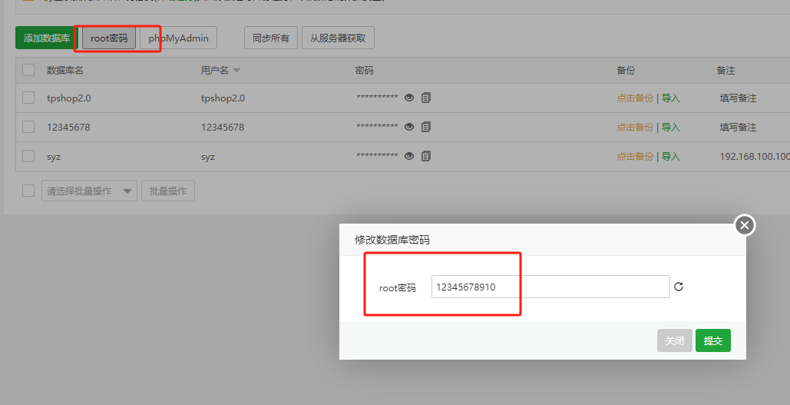790x405 pixels.
Task: Submit password with 提交 button
Action: (x=712, y=340)
